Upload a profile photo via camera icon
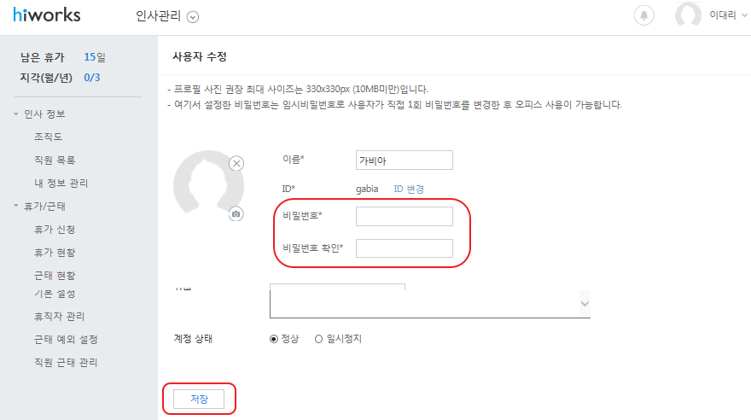 [x=236, y=213]
